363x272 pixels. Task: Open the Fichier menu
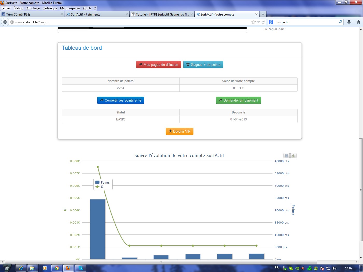click(x=6, y=8)
